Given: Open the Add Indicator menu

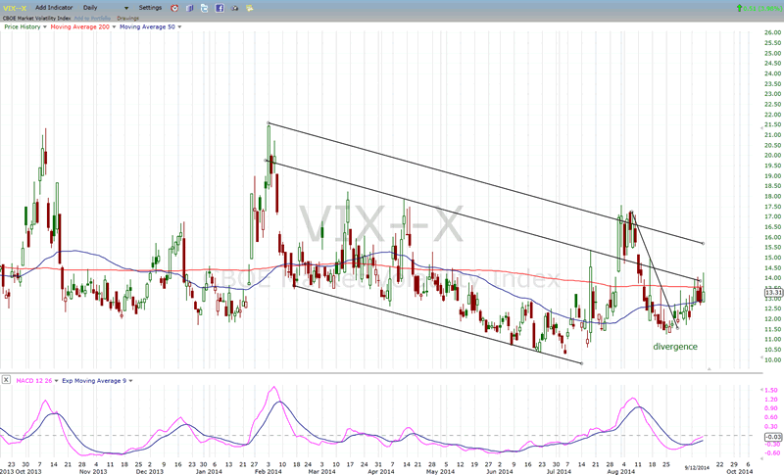Looking at the screenshot, I should point(54,8).
